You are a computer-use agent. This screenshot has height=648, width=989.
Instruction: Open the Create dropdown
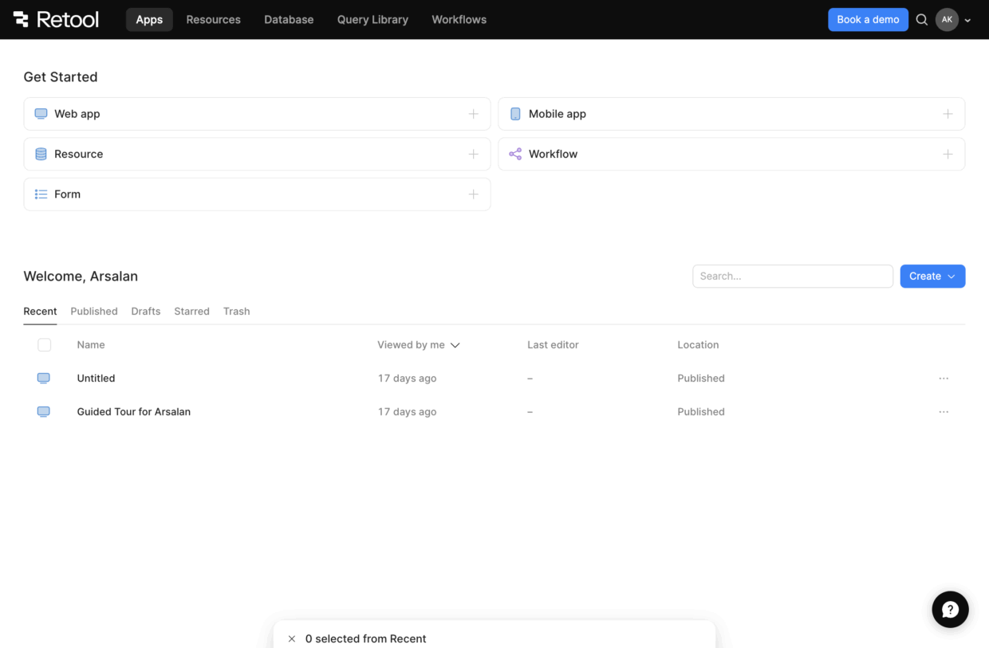coord(932,276)
